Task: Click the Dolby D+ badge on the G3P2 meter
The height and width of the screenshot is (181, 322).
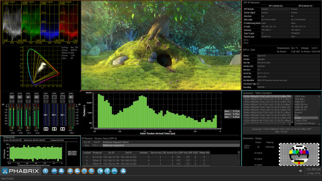Action: pyautogui.click(x=54, y=115)
